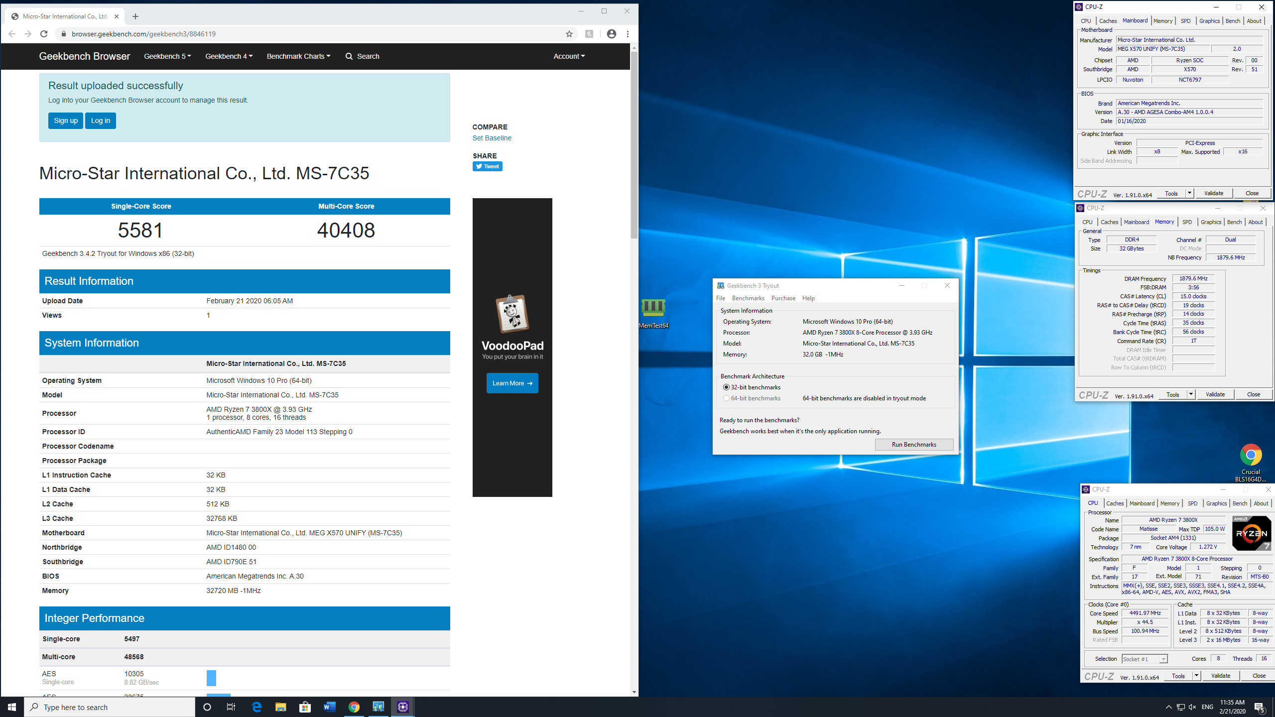Click the Set Baseline link

tap(492, 138)
